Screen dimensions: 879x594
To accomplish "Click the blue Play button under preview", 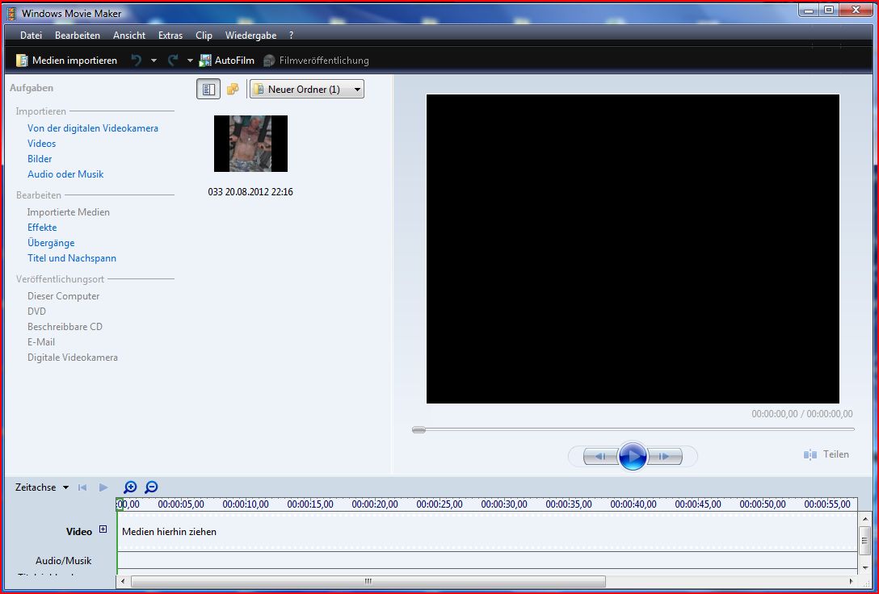I will point(633,456).
